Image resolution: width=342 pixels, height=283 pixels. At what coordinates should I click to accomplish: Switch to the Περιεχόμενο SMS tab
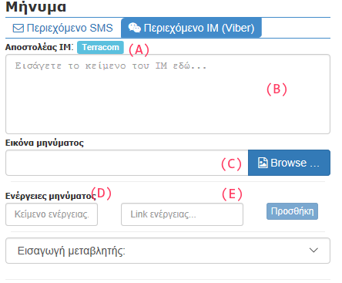pyautogui.click(x=63, y=28)
